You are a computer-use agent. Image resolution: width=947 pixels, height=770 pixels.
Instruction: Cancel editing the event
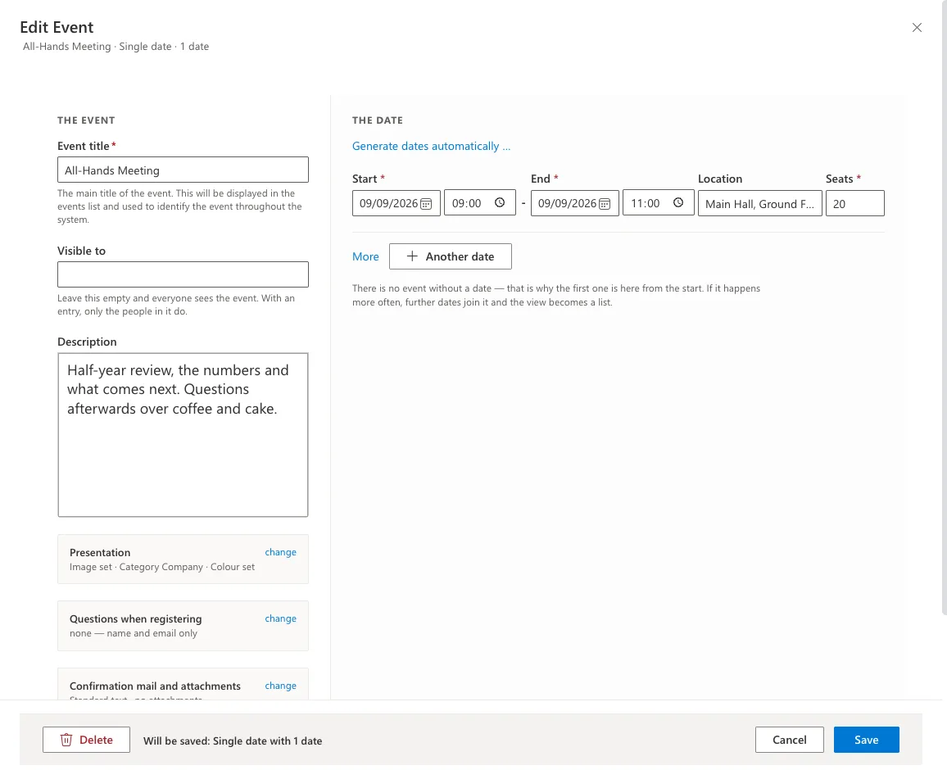pyautogui.click(x=790, y=740)
